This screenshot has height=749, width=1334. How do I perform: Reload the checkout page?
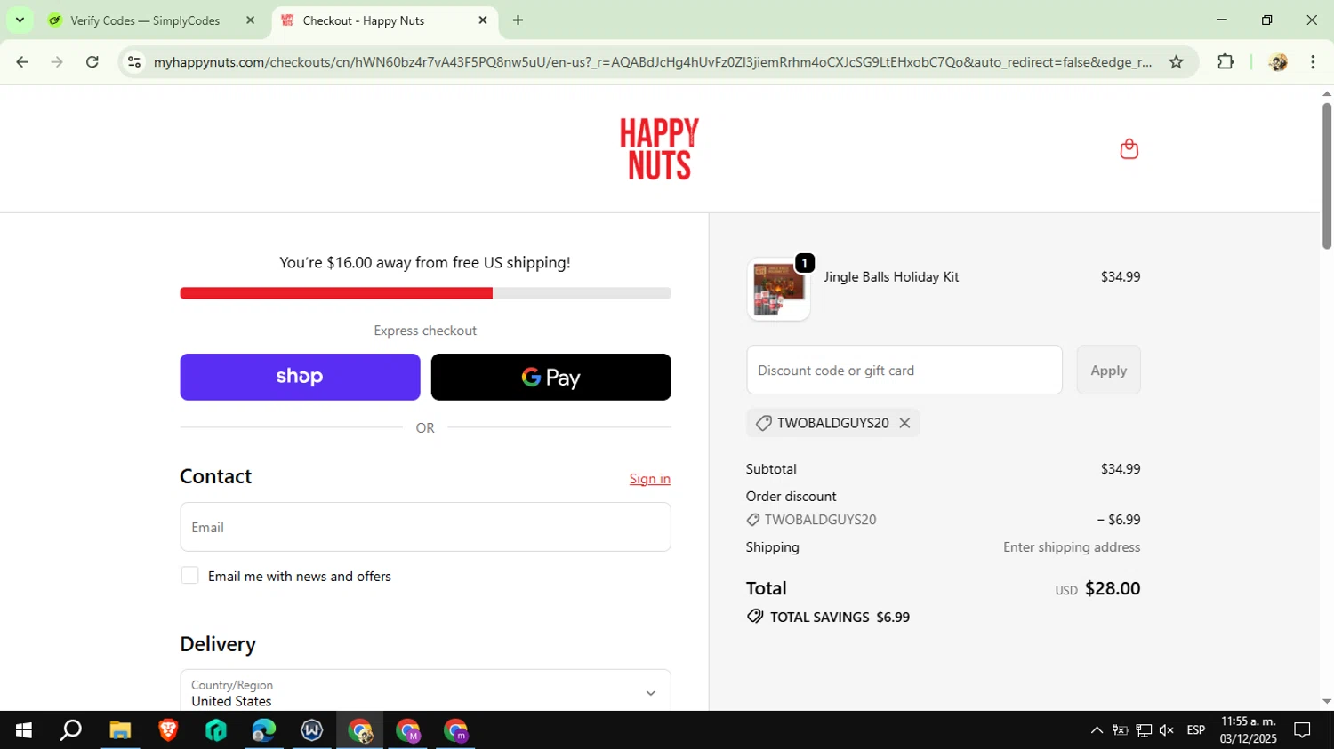[92, 61]
